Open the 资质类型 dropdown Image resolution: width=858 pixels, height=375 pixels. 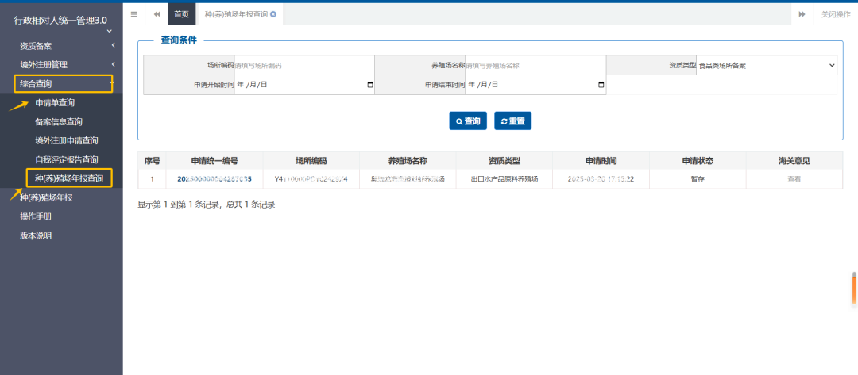766,66
